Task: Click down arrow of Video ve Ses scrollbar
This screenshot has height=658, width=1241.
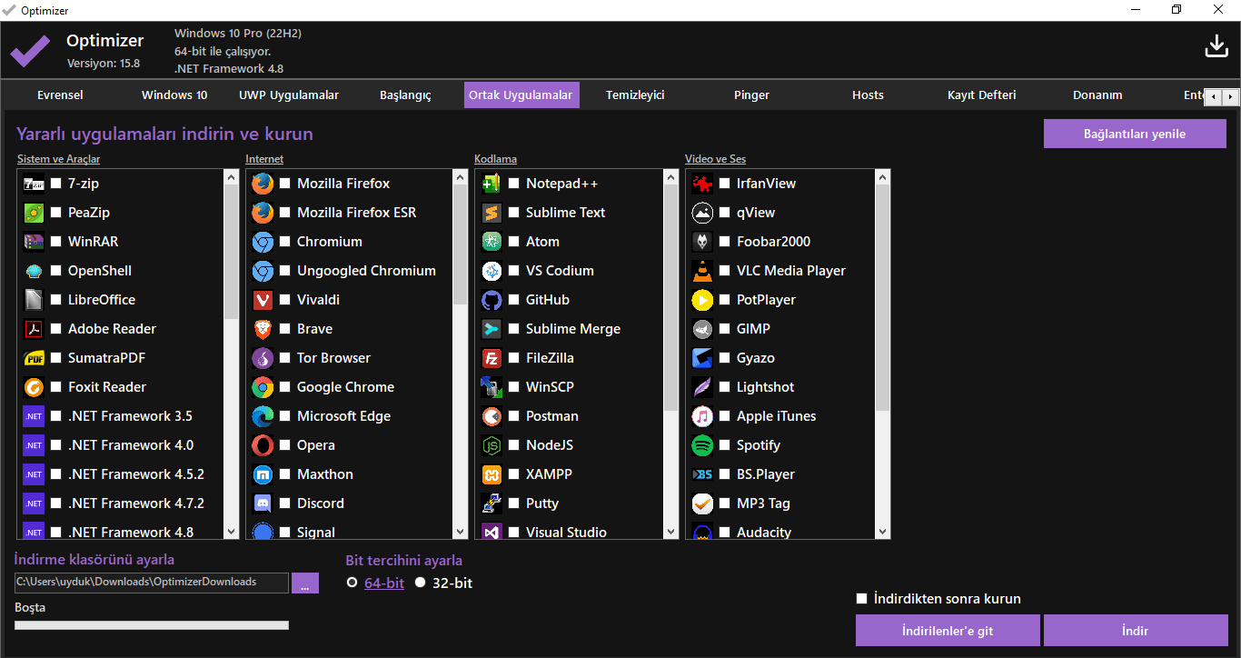Action: pyautogui.click(x=883, y=532)
